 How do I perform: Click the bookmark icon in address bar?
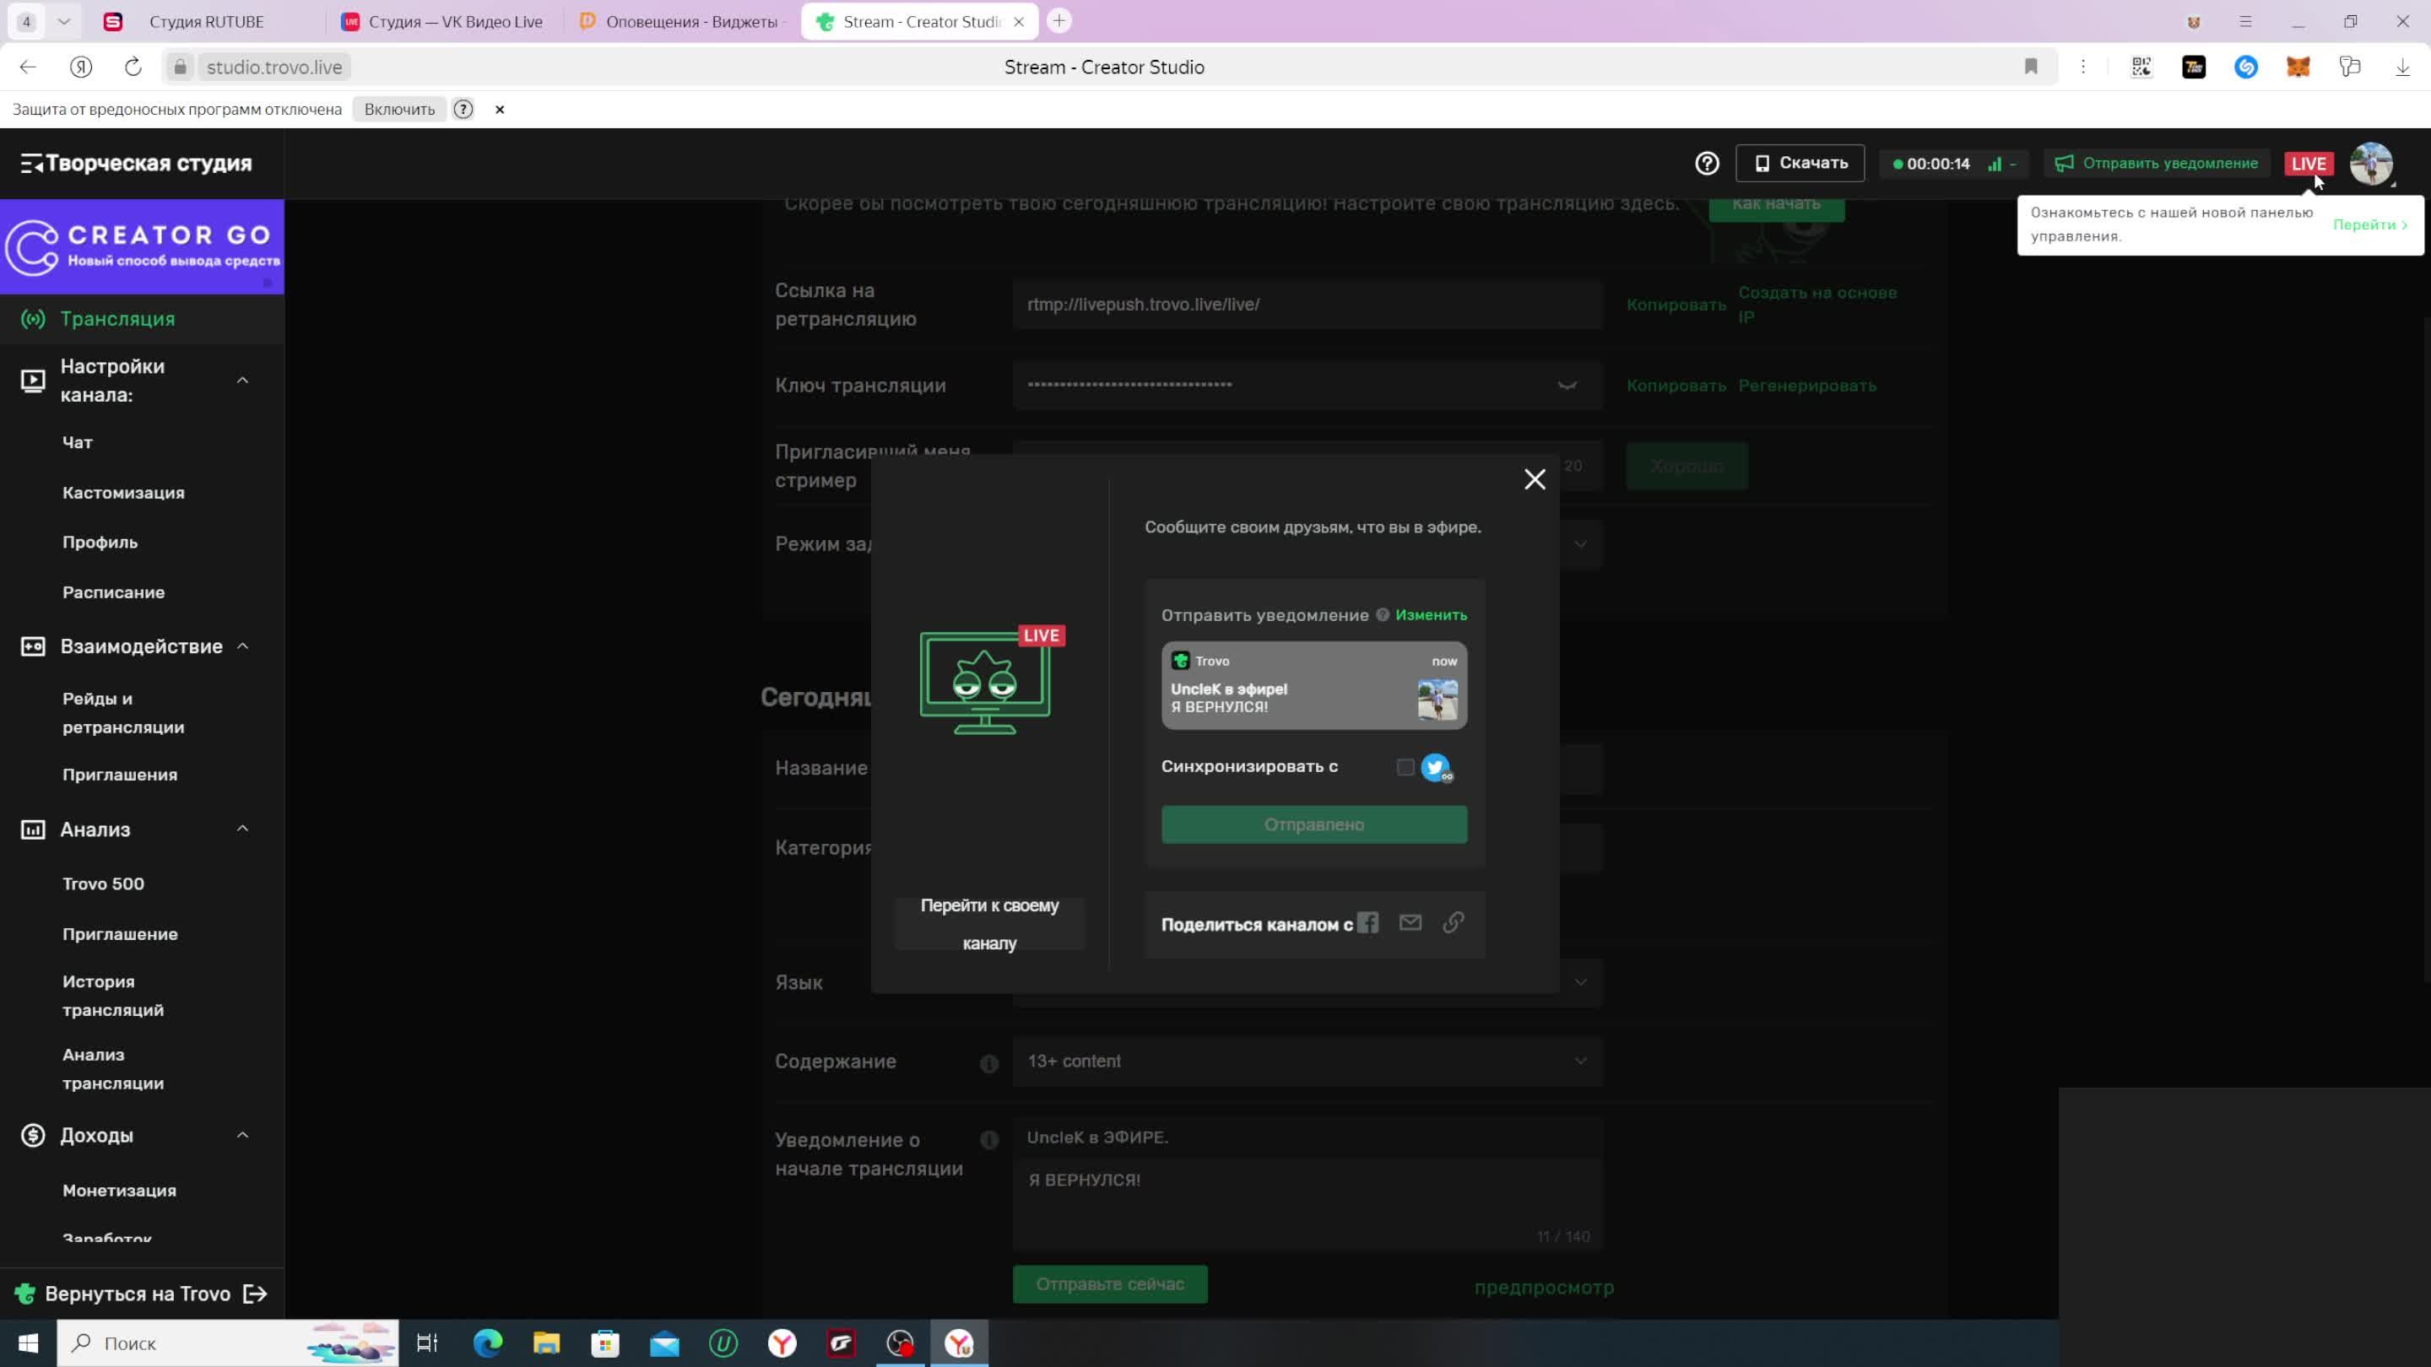2031,67
